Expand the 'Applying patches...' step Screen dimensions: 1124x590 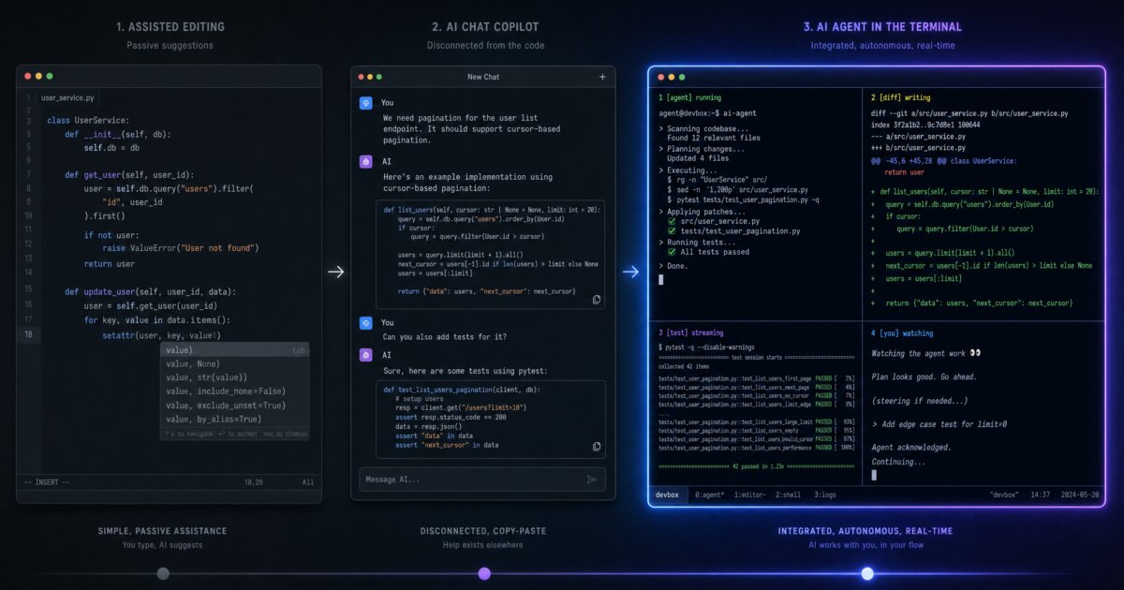coord(661,211)
